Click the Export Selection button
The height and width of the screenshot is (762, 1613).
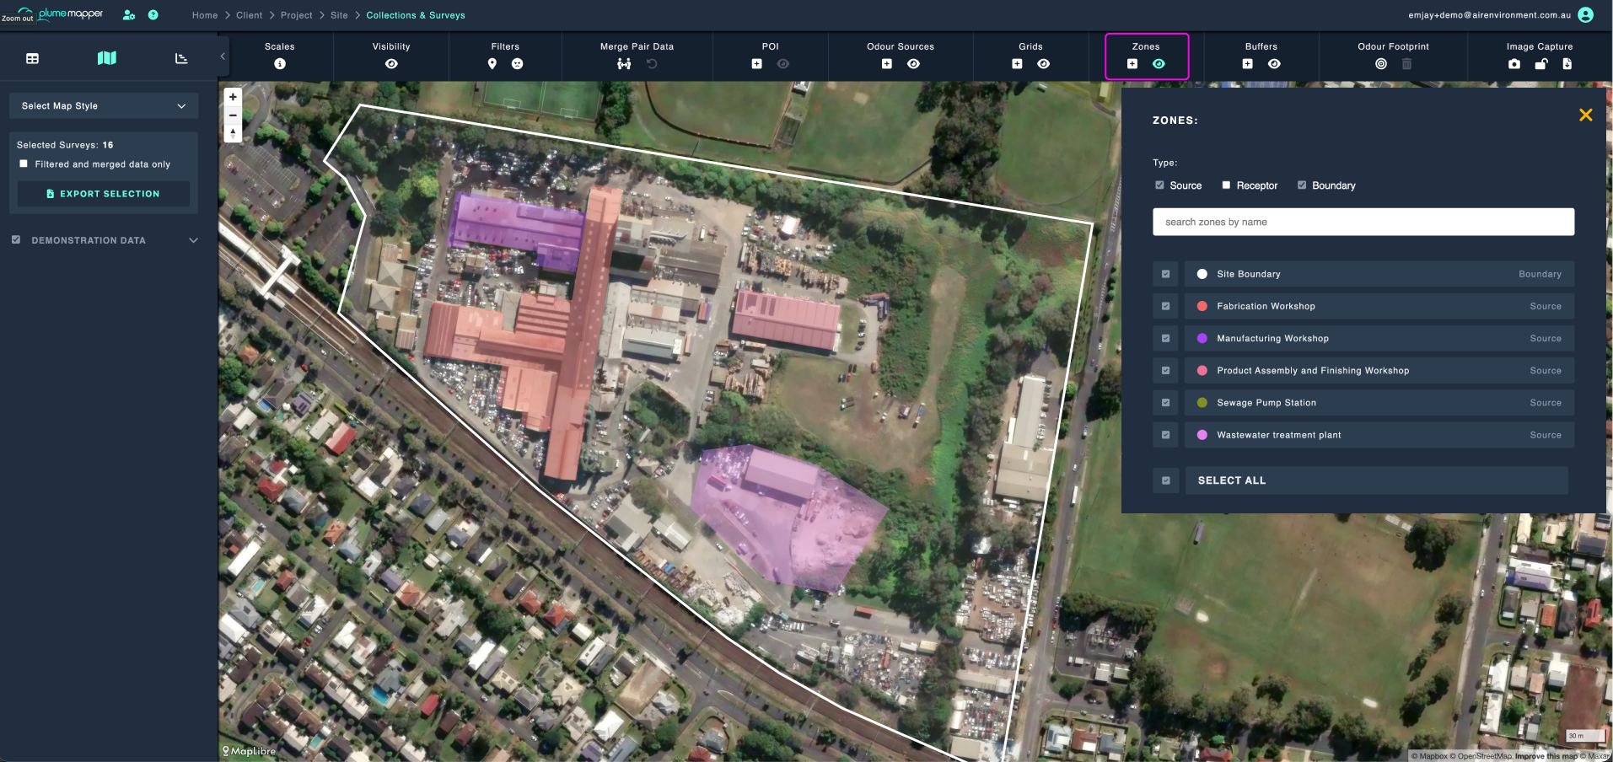tap(104, 194)
